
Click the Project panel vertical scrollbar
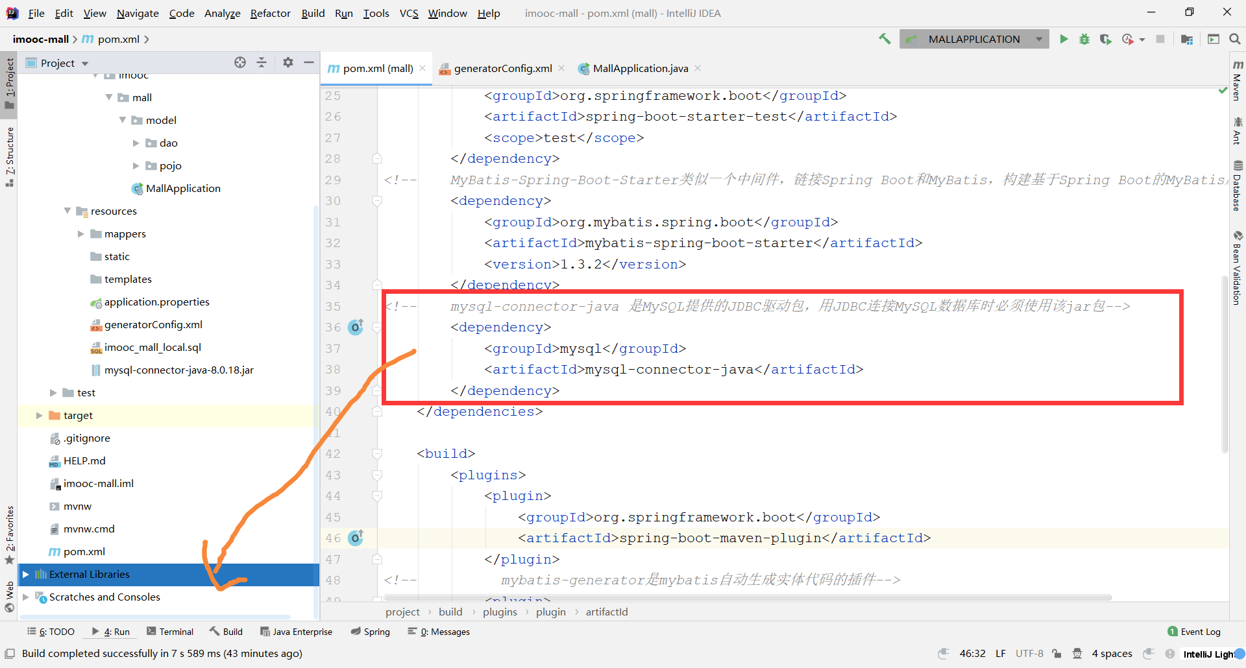(316, 414)
